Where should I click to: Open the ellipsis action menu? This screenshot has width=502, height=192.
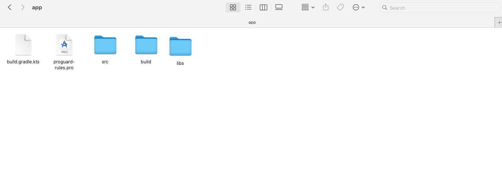click(359, 7)
